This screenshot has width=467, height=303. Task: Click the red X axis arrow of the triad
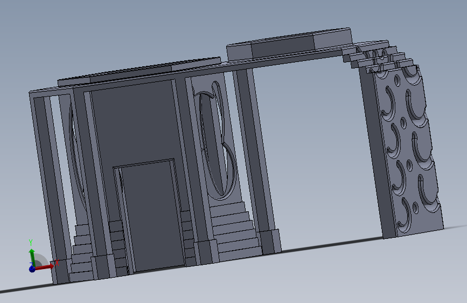tap(45, 267)
